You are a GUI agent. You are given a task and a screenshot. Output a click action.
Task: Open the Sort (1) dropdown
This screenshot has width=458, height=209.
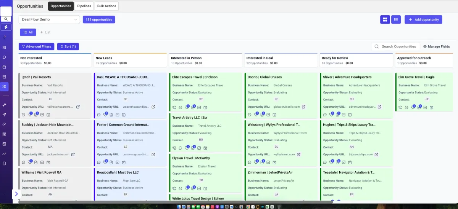tap(68, 46)
